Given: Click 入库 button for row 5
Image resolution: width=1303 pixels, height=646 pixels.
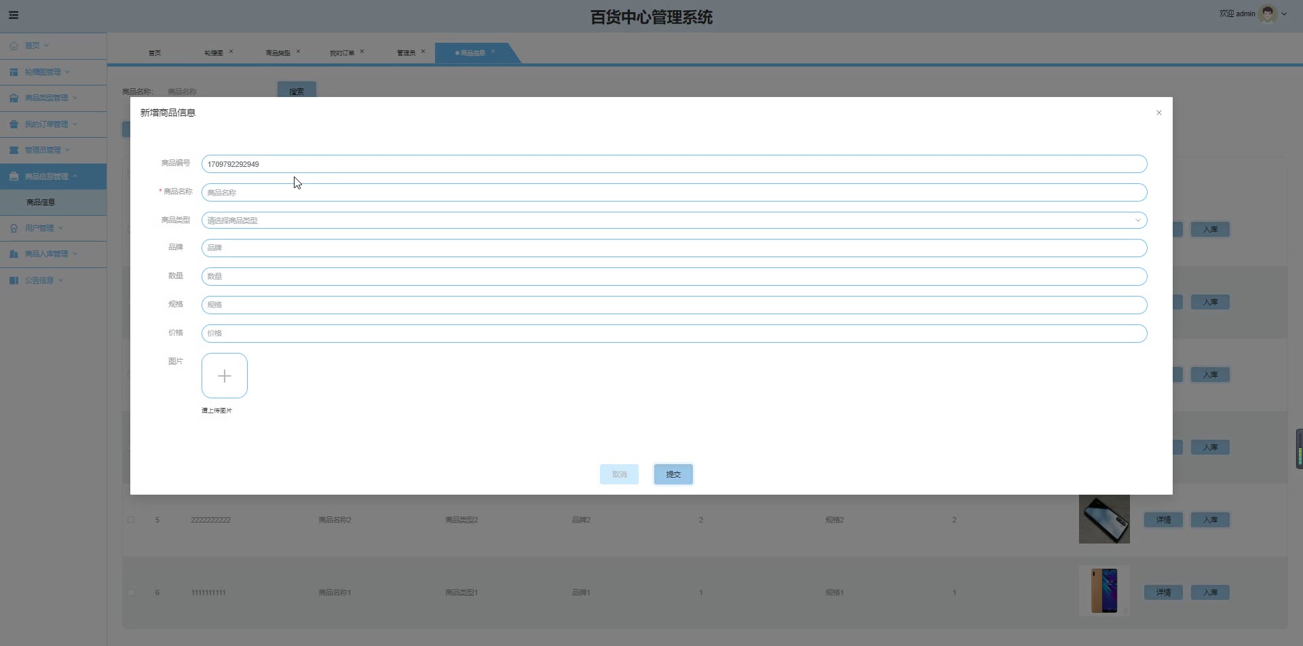Looking at the screenshot, I should [1210, 520].
